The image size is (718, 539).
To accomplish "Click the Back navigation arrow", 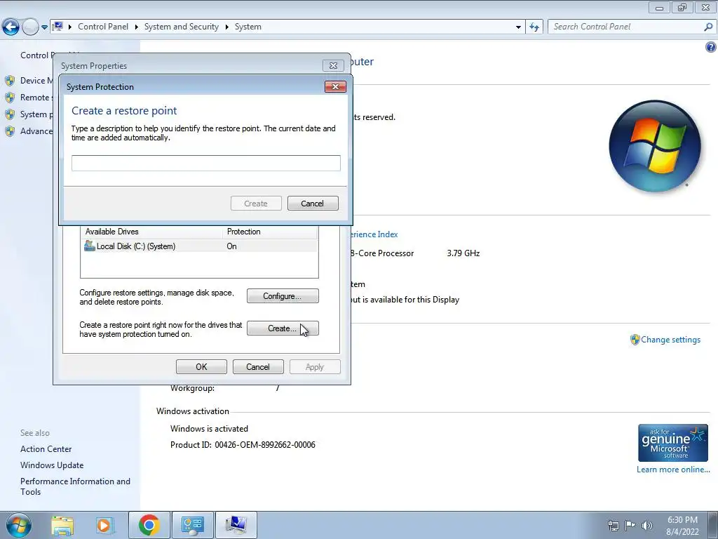I will 11,27.
